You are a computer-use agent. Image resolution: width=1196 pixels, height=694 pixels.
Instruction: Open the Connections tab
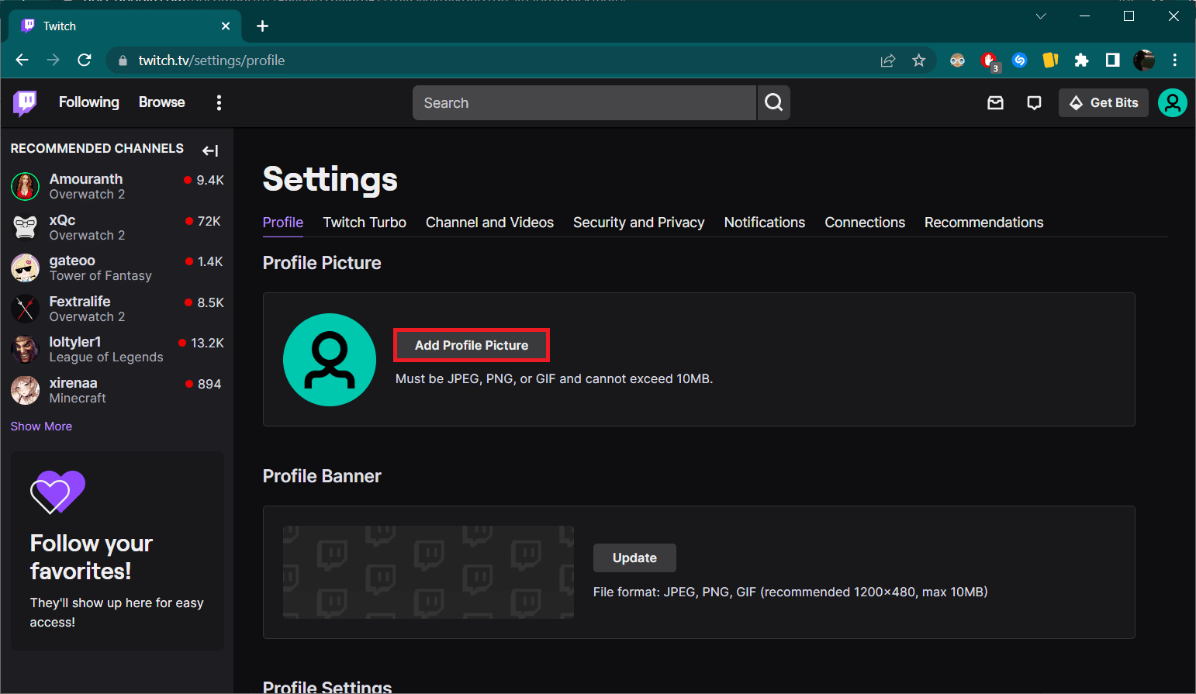pyautogui.click(x=865, y=223)
